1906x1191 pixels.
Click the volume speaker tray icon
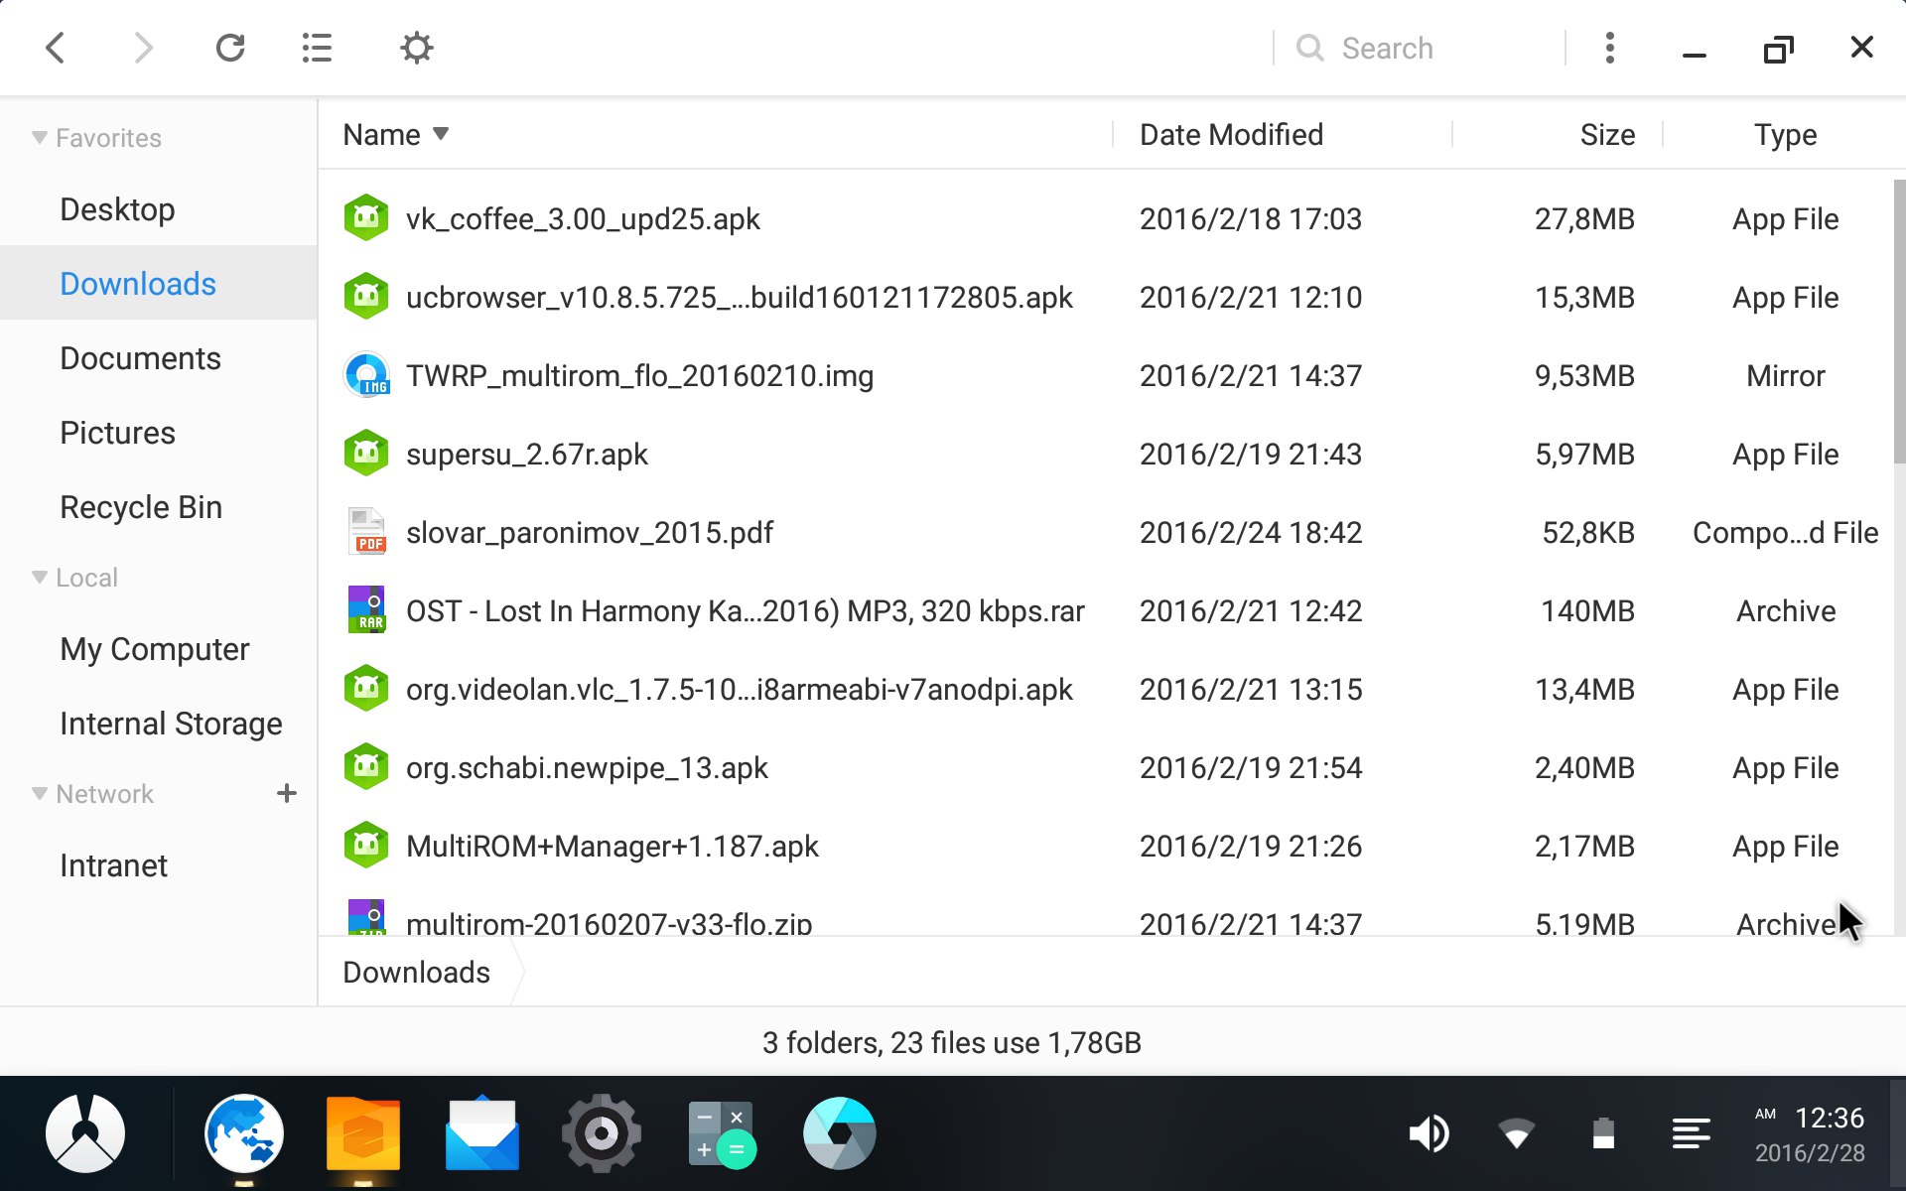pyautogui.click(x=1429, y=1133)
